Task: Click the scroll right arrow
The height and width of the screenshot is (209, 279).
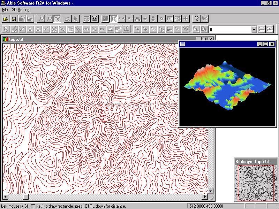Action: [205, 197]
